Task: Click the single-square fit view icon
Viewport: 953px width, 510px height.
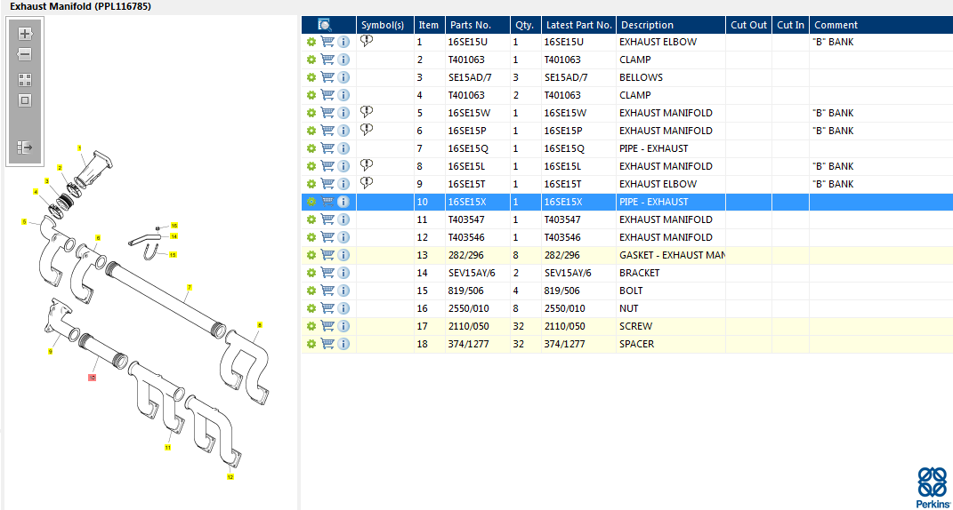Action: point(25,100)
